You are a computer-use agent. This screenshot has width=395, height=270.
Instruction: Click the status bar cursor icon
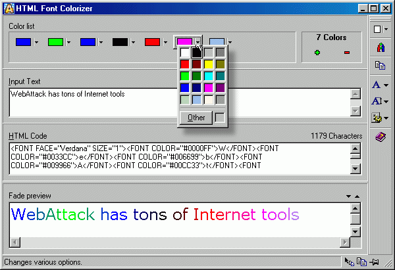tap(349, 261)
